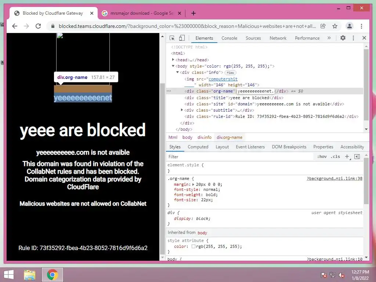Open the DOM Breakpoints tab
This screenshot has height=282, width=376.
[289, 147]
